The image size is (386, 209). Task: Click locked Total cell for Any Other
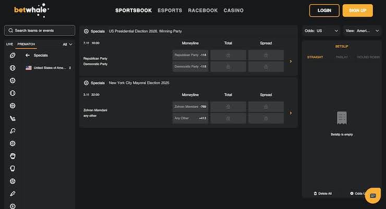[x=228, y=118]
